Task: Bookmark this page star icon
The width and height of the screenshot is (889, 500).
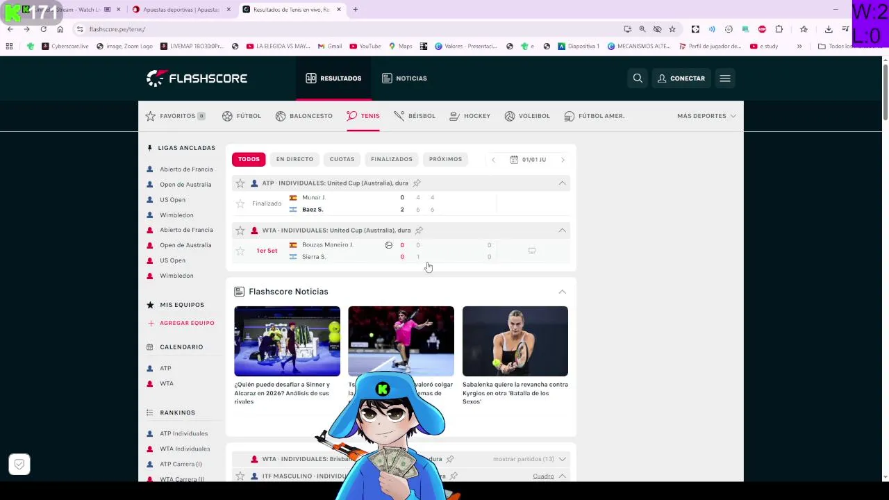Action: point(672,29)
